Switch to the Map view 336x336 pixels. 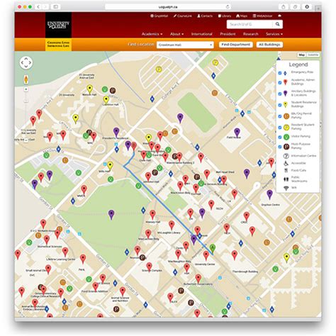(x=301, y=55)
